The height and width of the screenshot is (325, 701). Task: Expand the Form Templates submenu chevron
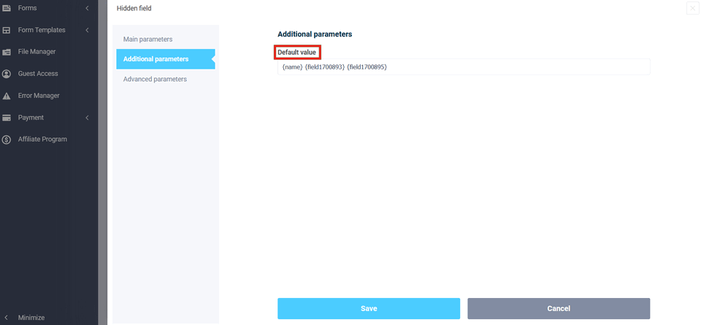tap(87, 30)
